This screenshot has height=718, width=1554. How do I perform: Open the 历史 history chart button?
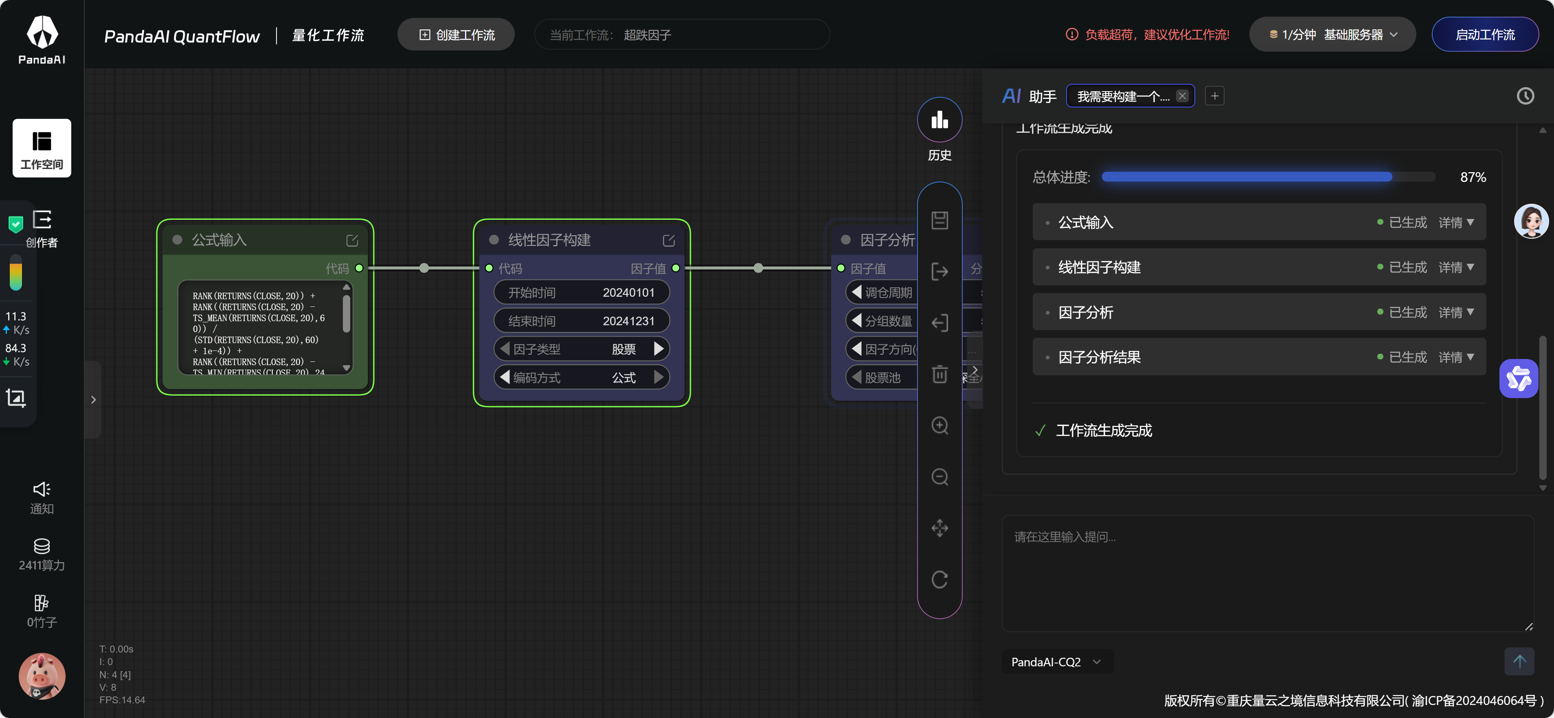(x=939, y=120)
